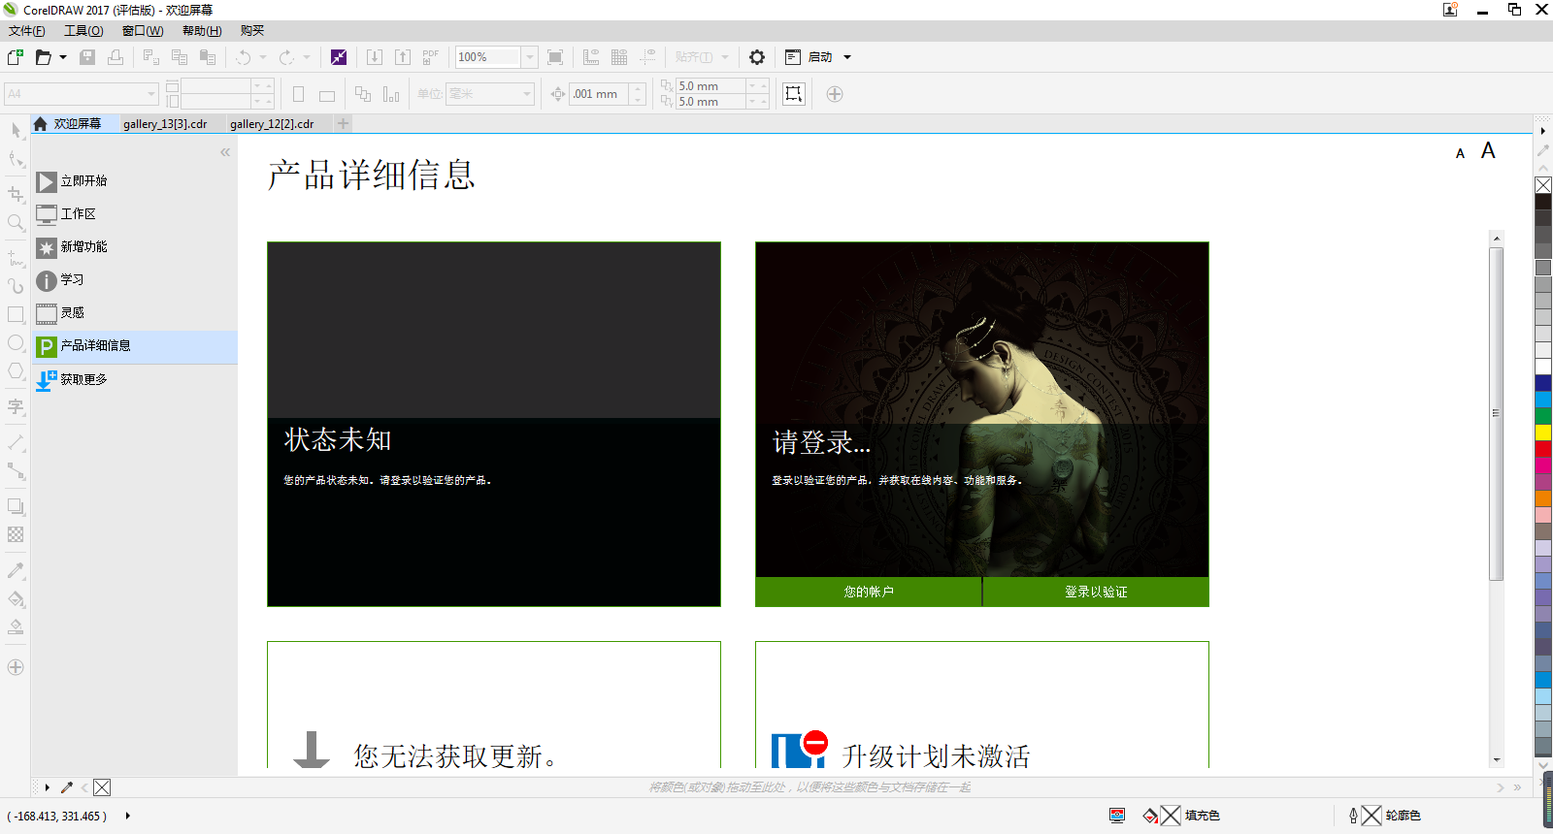Pick the yellow swatch in color palette
This screenshot has height=834, width=1553.
coord(1543,433)
